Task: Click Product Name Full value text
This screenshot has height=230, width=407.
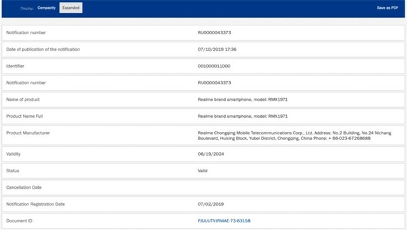Action: click(243, 116)
